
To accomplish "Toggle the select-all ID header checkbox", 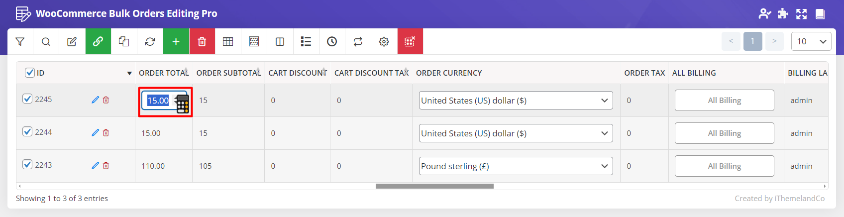I will coord(30,73).
